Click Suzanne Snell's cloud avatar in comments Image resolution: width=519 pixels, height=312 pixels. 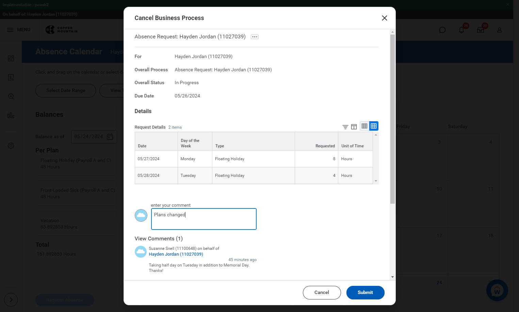[x=141, y=252]
